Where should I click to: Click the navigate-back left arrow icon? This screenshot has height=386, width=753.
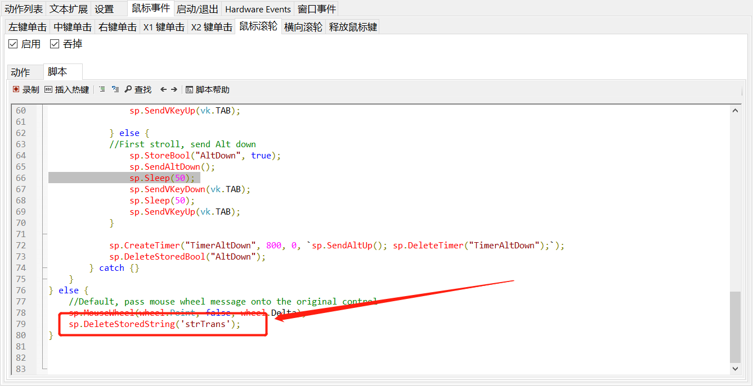(x=163, y=89)
